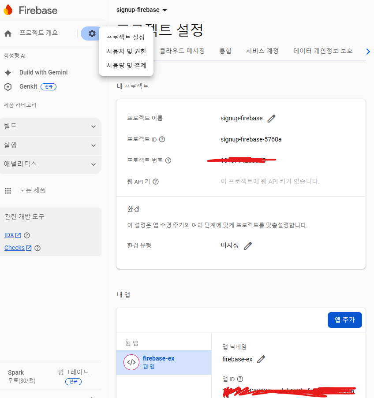Open the help icon next to 프로젝트 ID
The height and width of the screenshot is (398, 374).
(x=162, y=139)
